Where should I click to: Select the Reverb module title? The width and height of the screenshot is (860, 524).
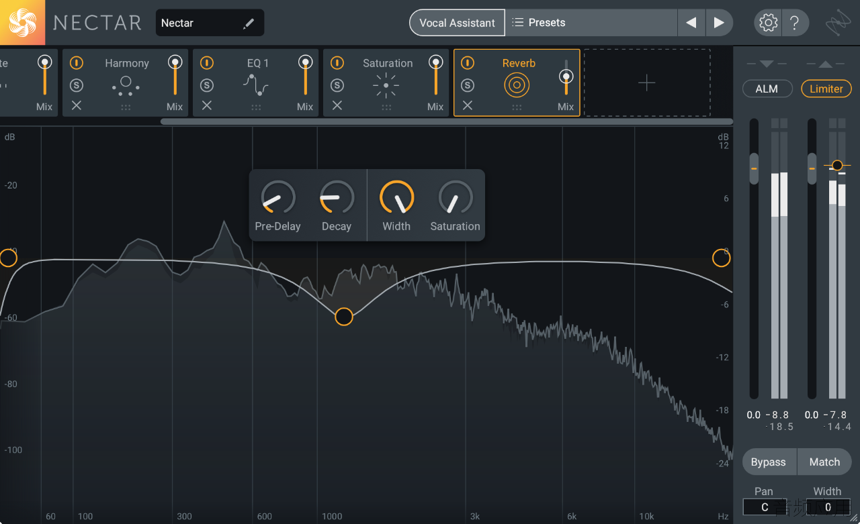[519, 63]
